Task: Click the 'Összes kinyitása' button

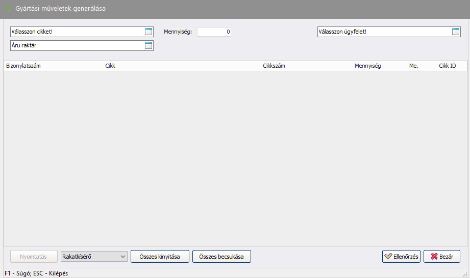Action: [x=160, y=257]
